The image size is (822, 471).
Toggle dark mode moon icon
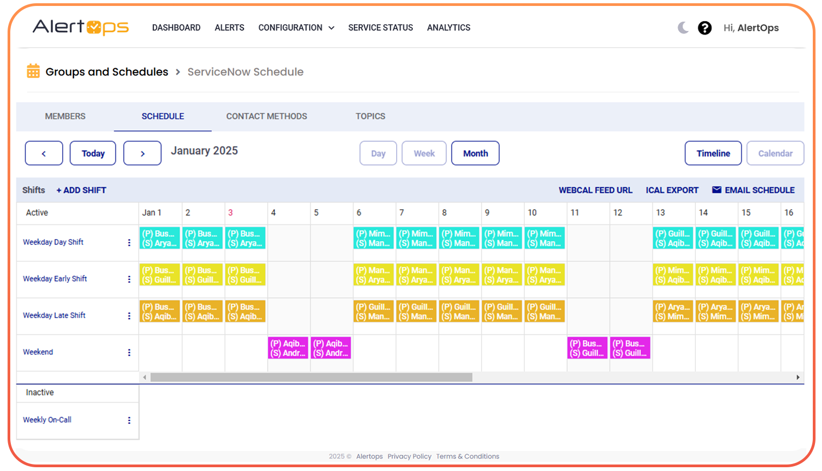683,28
